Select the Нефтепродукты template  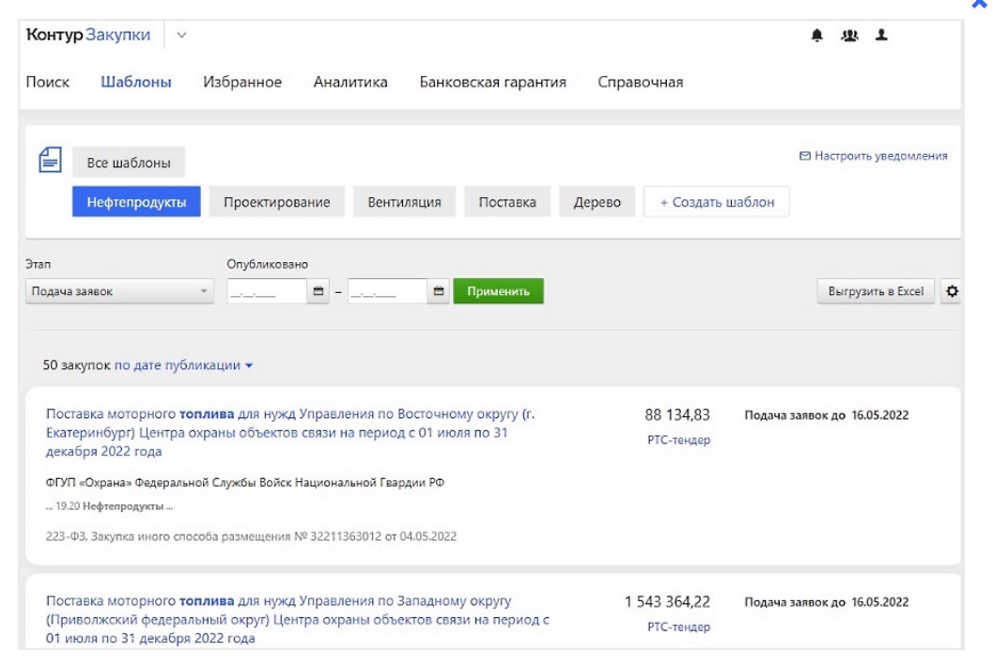136,202
